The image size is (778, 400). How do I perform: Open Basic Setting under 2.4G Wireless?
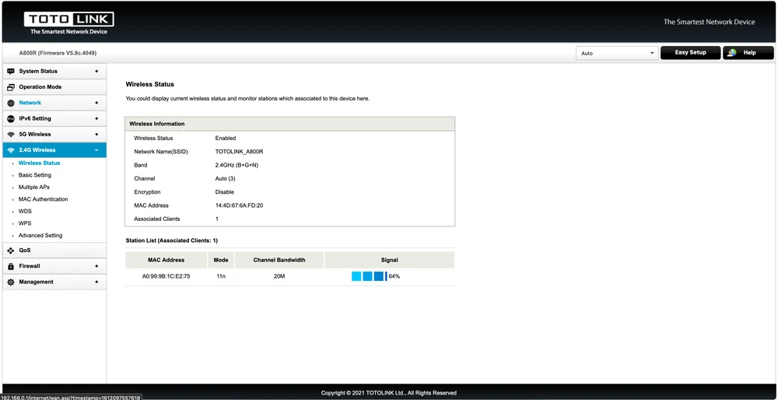35,175
